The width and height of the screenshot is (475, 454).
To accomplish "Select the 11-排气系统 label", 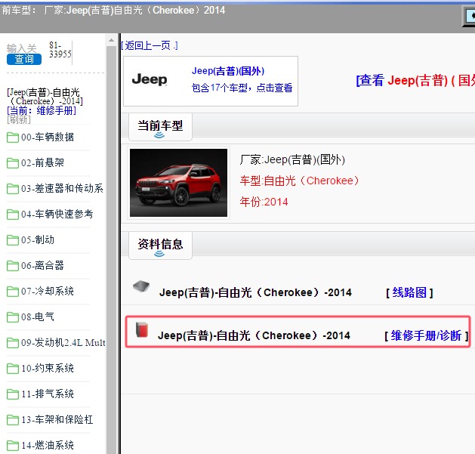I will (x=48, y=394).
